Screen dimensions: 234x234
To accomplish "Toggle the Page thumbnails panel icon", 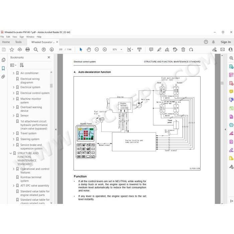I will 3,60.
